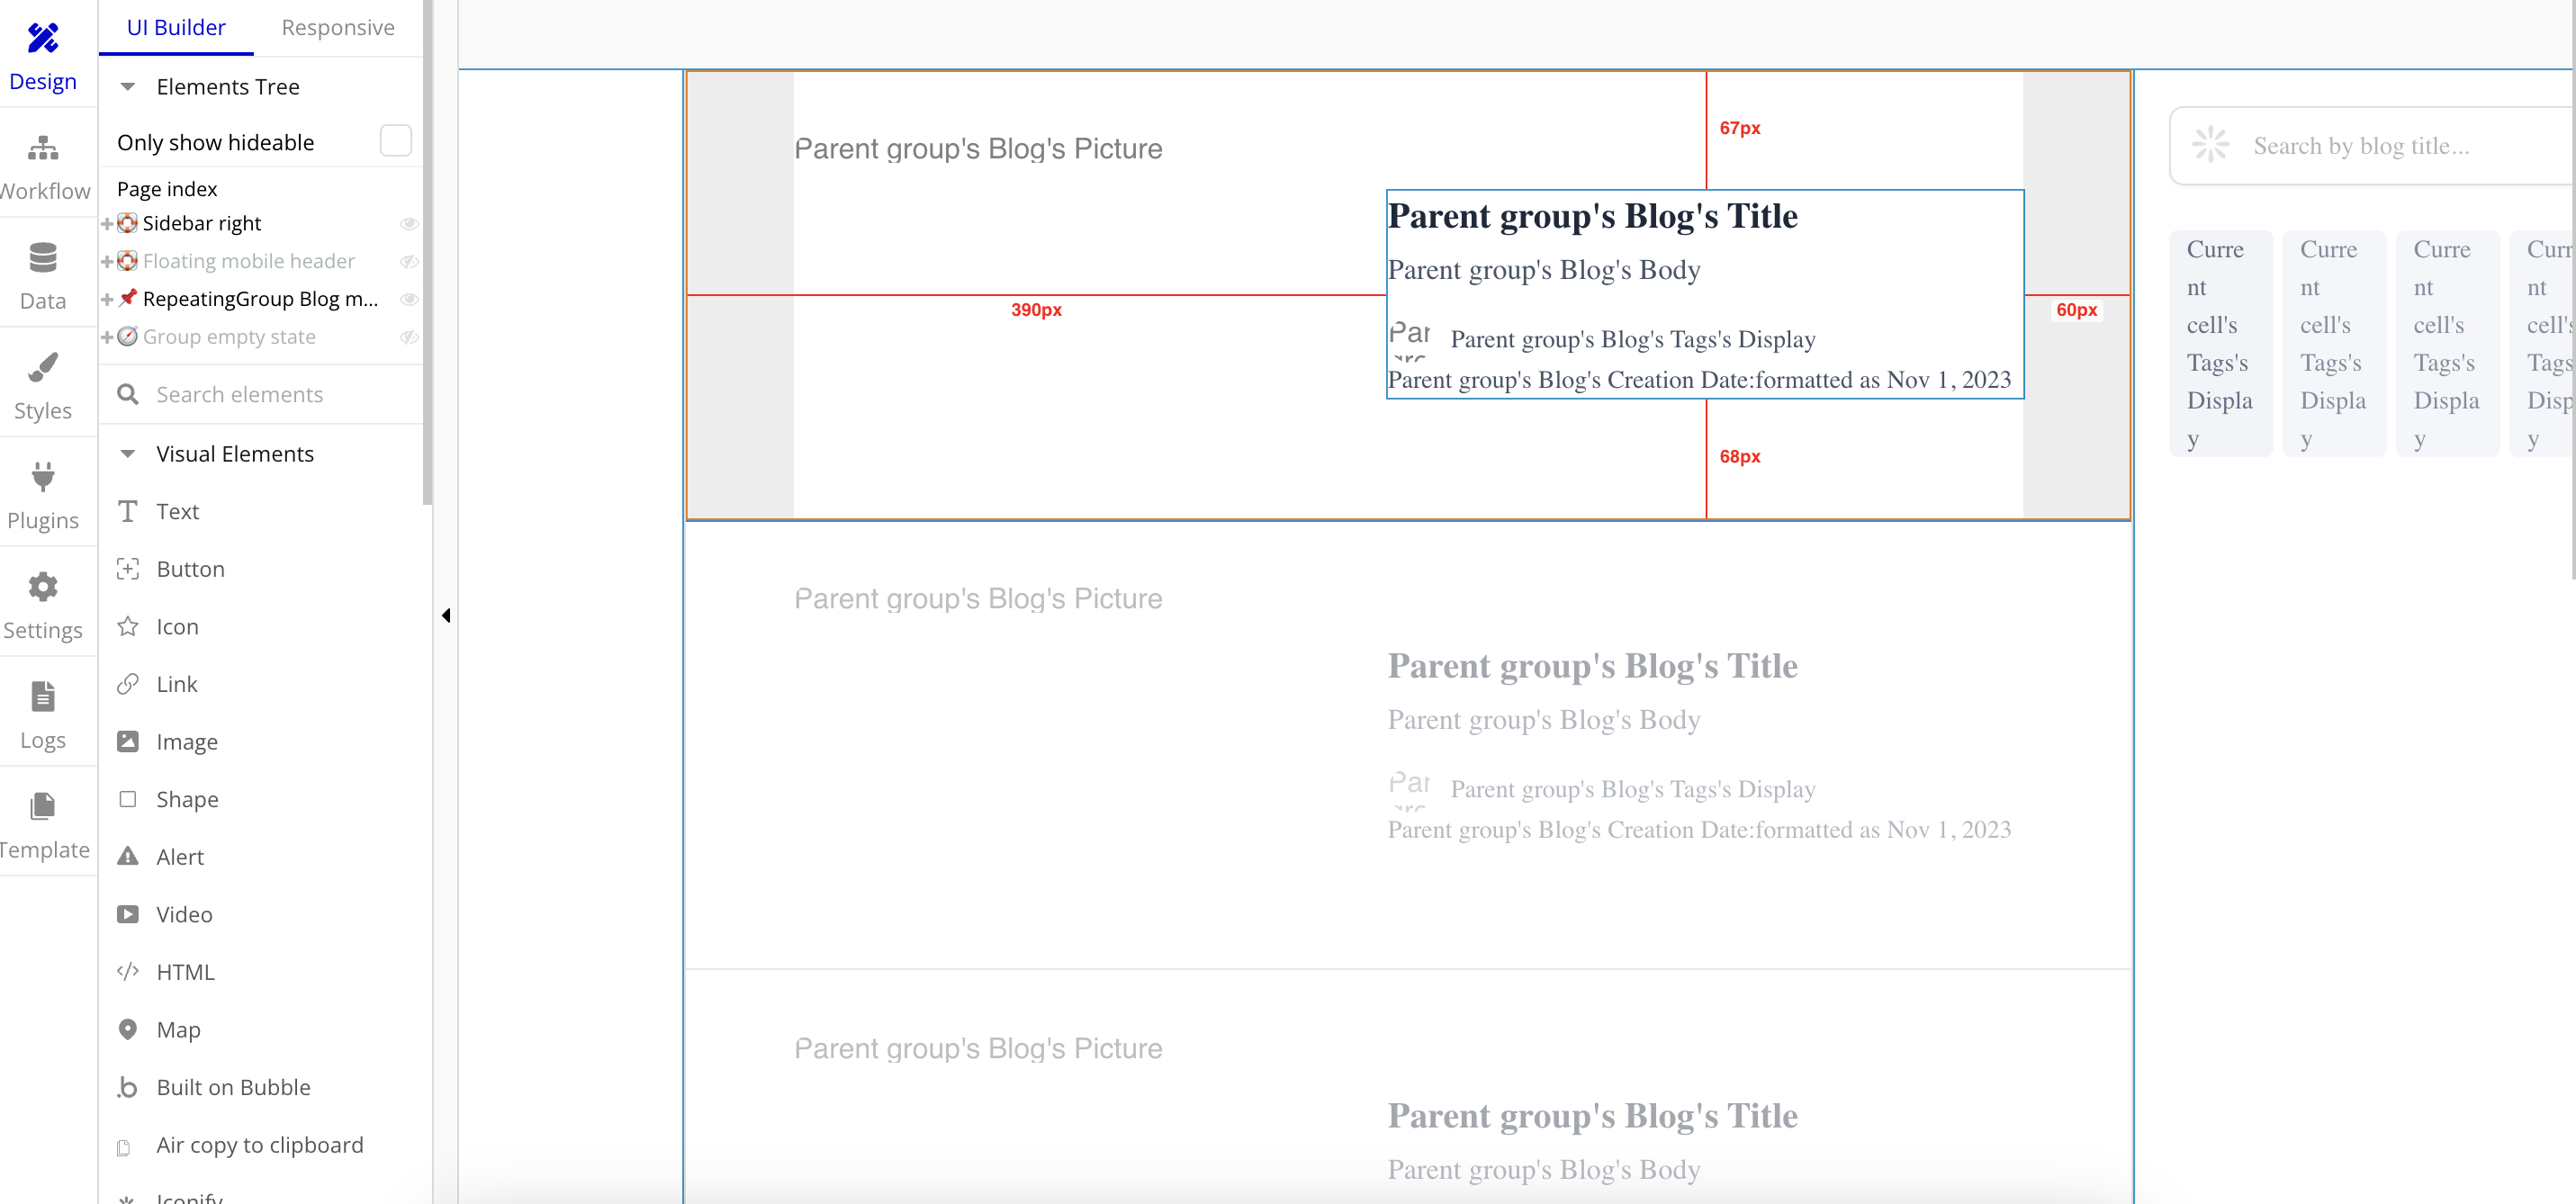The image size is (2576, 1204).
Task: Toggle visibility of Sidebar right
Action: pos(409,224)
